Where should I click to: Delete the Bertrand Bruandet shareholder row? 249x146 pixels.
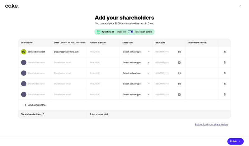(224, 52)
